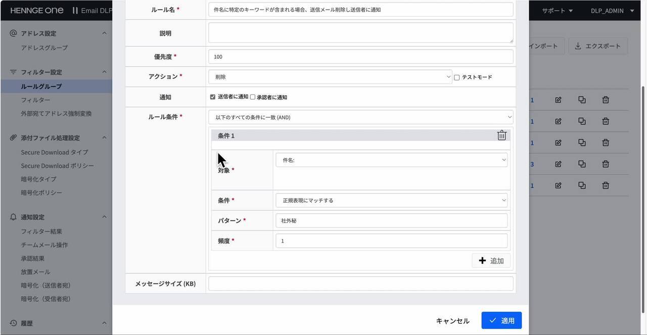Viewport: 647px width, 335px height.
Task: Open the 条件 dropdown showing 正規表現にマッチする
Action: pyautogui.click(x=392, y=200)
